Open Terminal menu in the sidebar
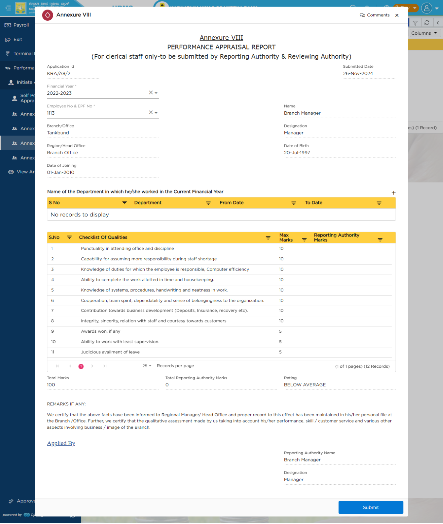The height and width of the screenshot is (524, 443). pos(18,53)
